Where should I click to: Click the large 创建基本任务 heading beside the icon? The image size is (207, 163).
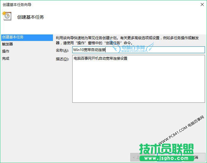click(30, 17)
